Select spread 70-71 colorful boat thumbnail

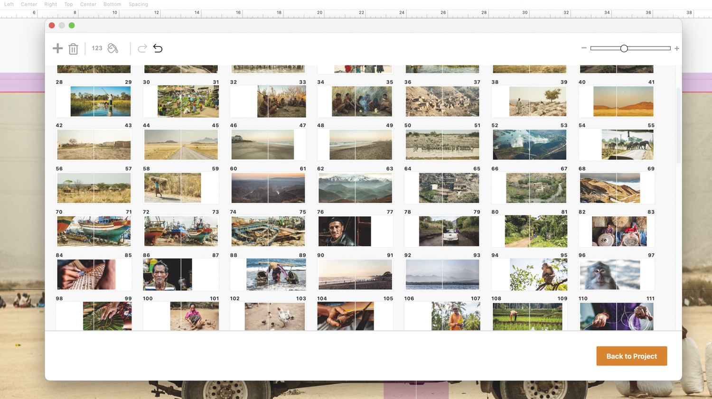[94, 231]
